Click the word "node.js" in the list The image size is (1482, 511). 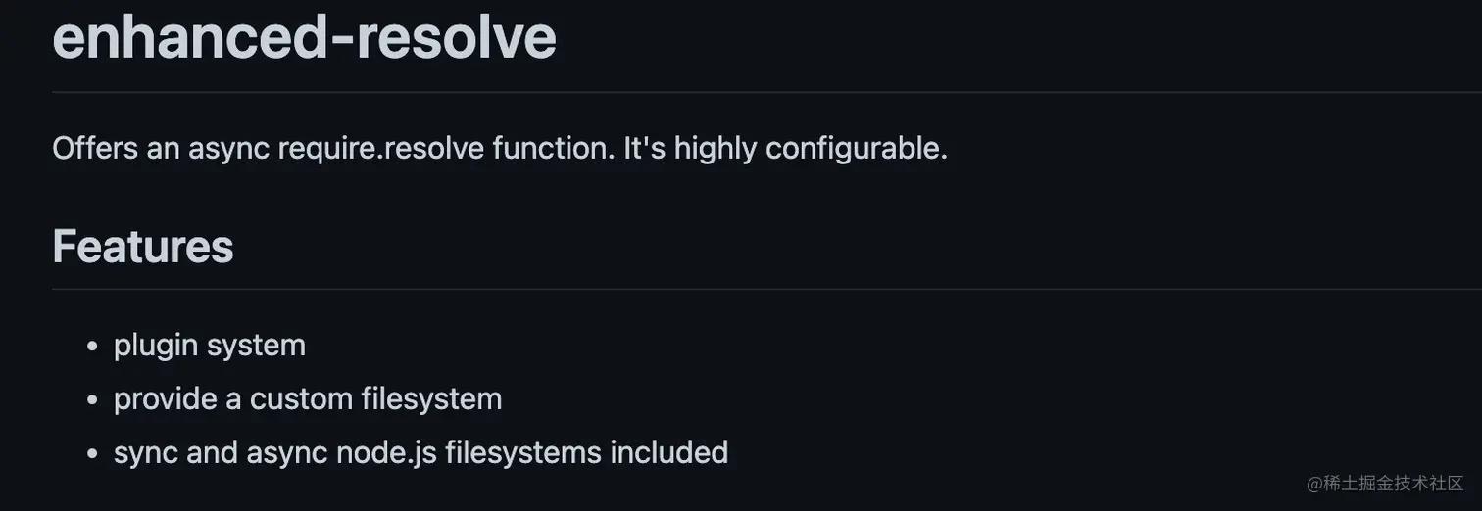[x=386, y=452]
